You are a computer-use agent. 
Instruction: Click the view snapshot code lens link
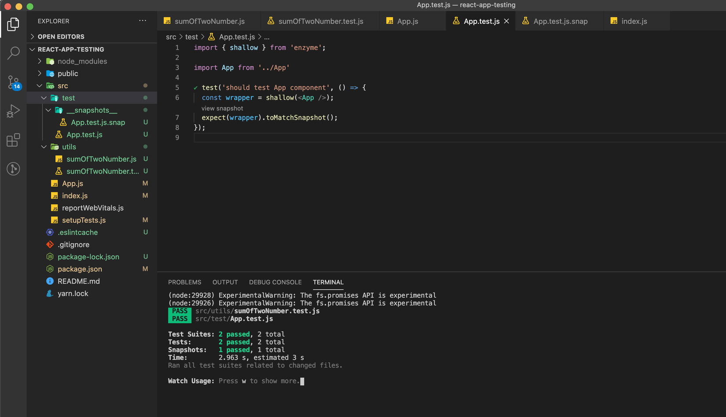[222, 108]
